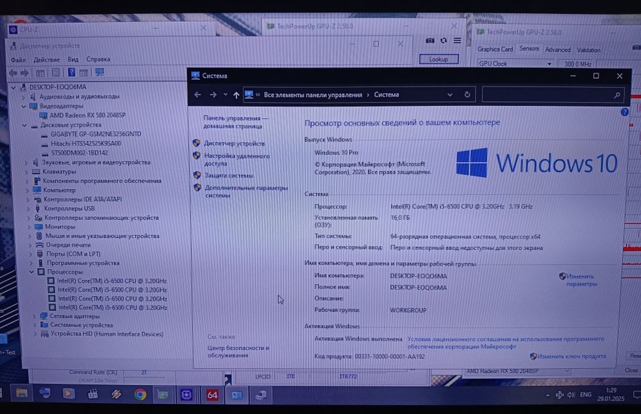641x414 pixels.
Task: Open the AMD Radeon RX 580 2048SP selector in GPU-Z
Action: pos(517,371)
